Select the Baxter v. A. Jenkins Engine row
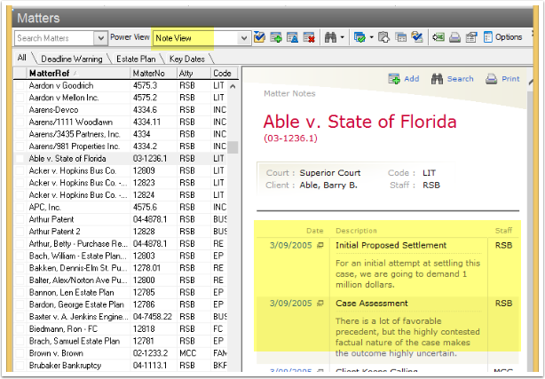Image resolution: width=545 pixels, height=379 pixels. pyautogui.click(x=120, y=317)
